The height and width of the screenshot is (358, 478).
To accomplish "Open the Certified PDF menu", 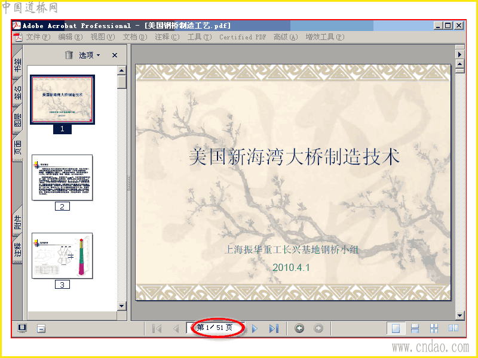I will click(243, 37).
